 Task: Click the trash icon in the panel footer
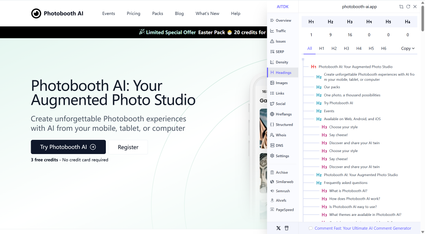click(x=286, y=228)
